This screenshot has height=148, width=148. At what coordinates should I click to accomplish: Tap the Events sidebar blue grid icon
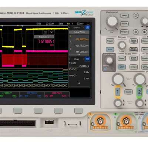click(x=87, y=28)
